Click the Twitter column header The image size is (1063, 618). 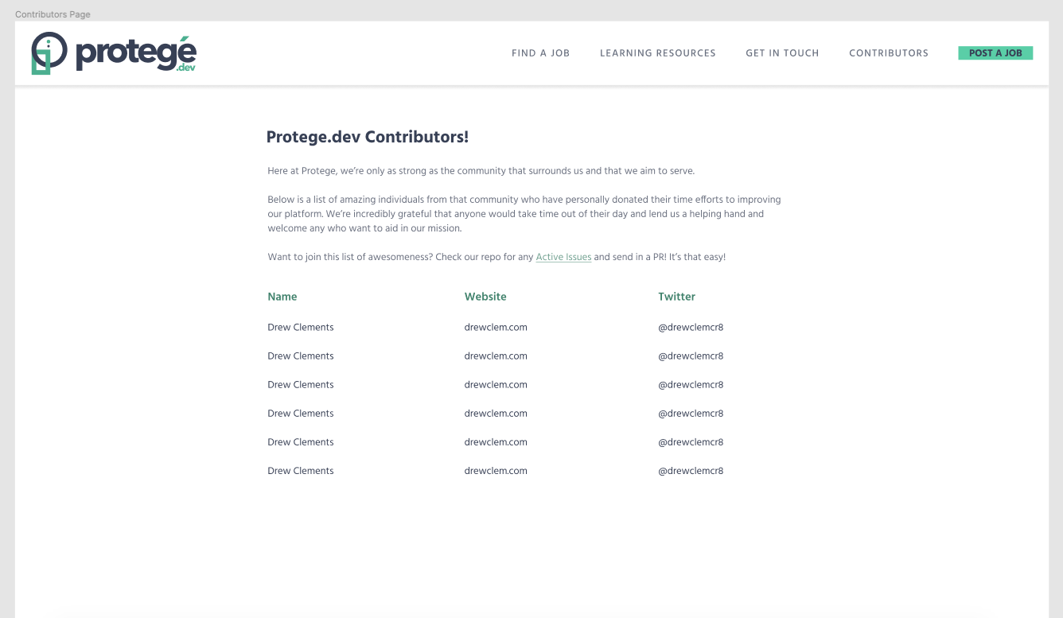pos(677,296)
